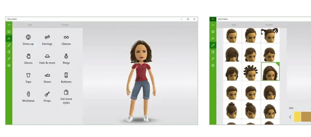Viewport: 311px width, 137px height.
Task: Open store bag icon in left window sidebar
Action: [x=9, y=52]
